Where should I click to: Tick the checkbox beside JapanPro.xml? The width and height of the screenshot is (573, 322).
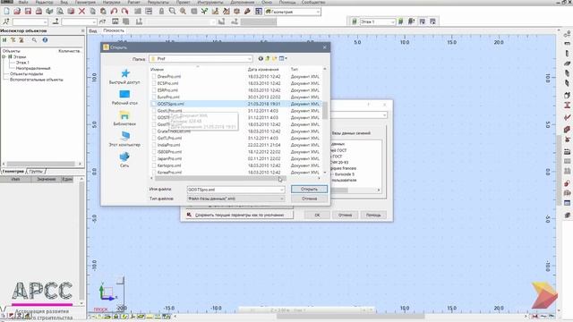click(154, 158)
